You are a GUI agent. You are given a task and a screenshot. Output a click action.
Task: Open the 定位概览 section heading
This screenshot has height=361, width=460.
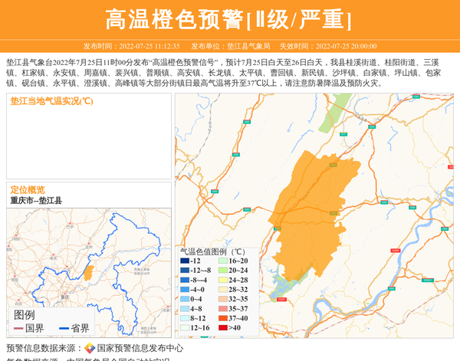tap(28, 190)
